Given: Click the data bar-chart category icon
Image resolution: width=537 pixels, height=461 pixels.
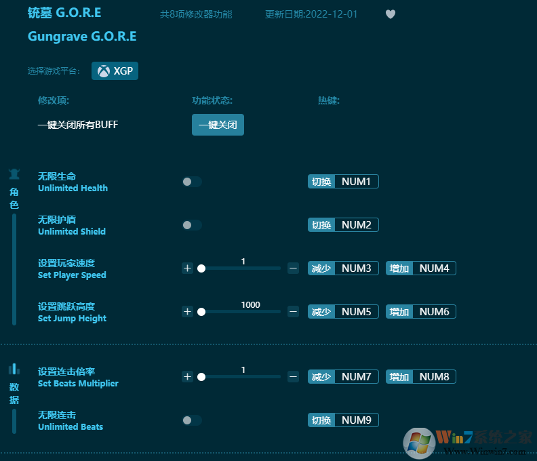Looking at the screenshot, I should [x=14, y=369].
